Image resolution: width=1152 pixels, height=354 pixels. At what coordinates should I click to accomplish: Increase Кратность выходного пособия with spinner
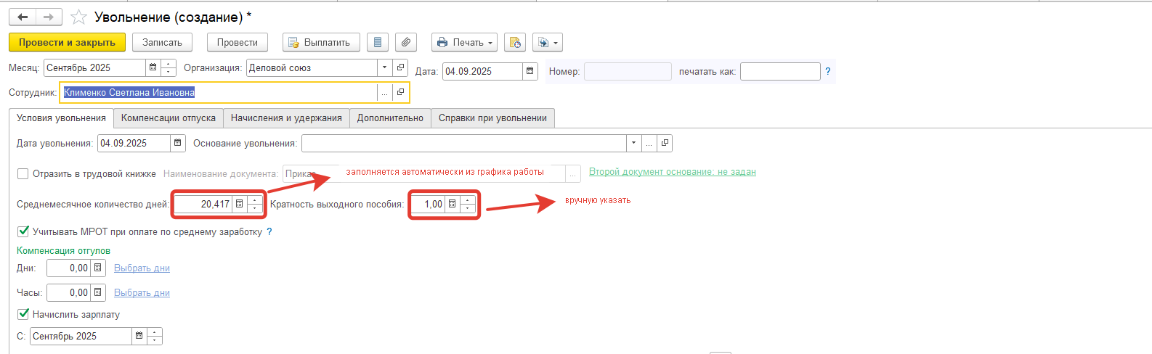coord(468,200)
